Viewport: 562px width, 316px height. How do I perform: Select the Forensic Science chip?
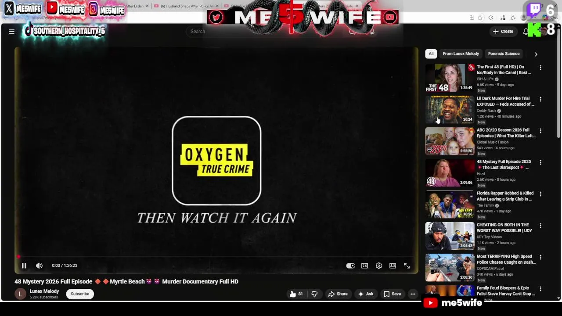(504, 54)
